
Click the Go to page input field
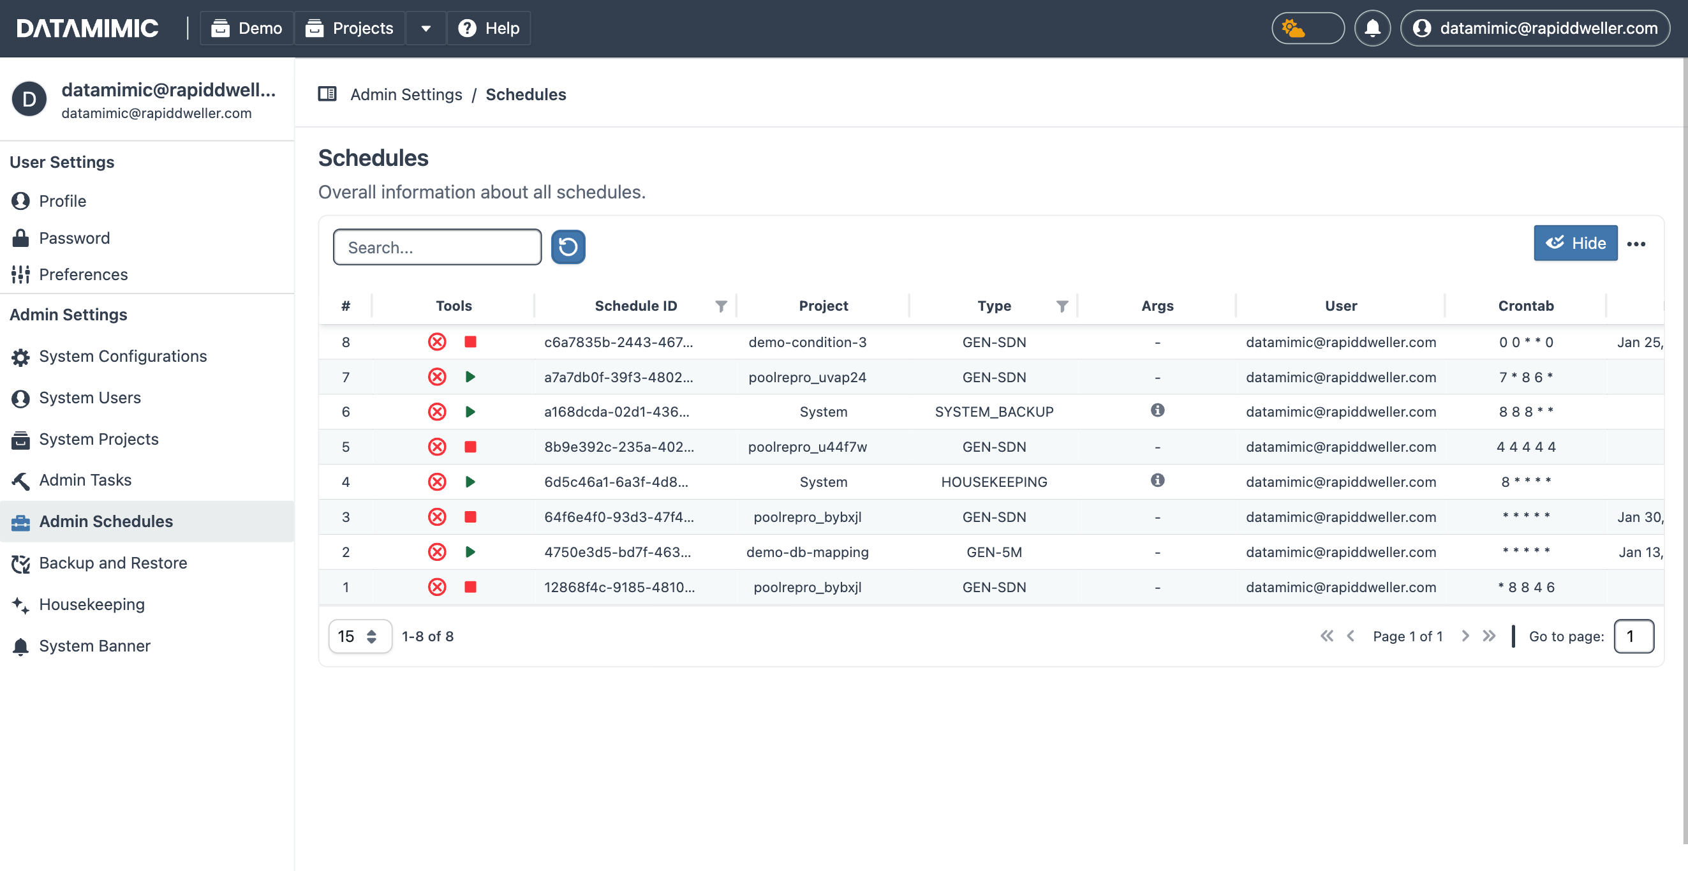pos(1633,636)
